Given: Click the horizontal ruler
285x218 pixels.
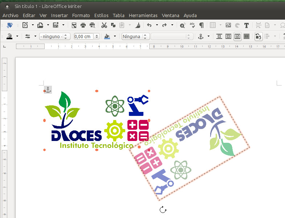Looking at the screenshot, I should point(151,47).
